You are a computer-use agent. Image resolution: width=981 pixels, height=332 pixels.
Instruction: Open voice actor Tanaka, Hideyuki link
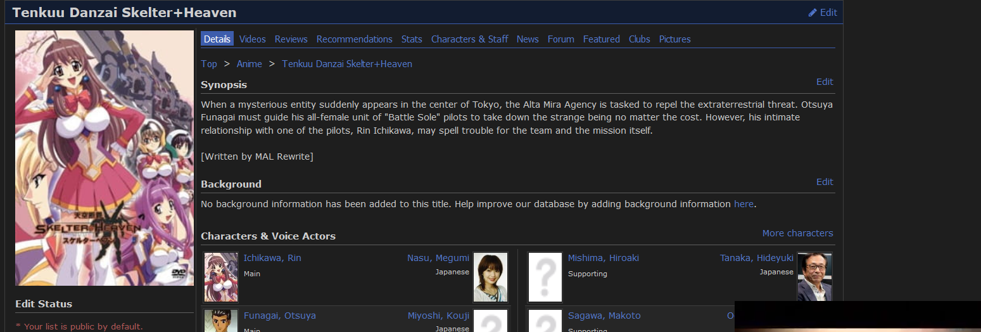pos(757,258)
